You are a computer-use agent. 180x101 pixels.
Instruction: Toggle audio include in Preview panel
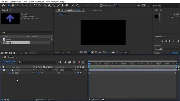click(x=175, y=53)
